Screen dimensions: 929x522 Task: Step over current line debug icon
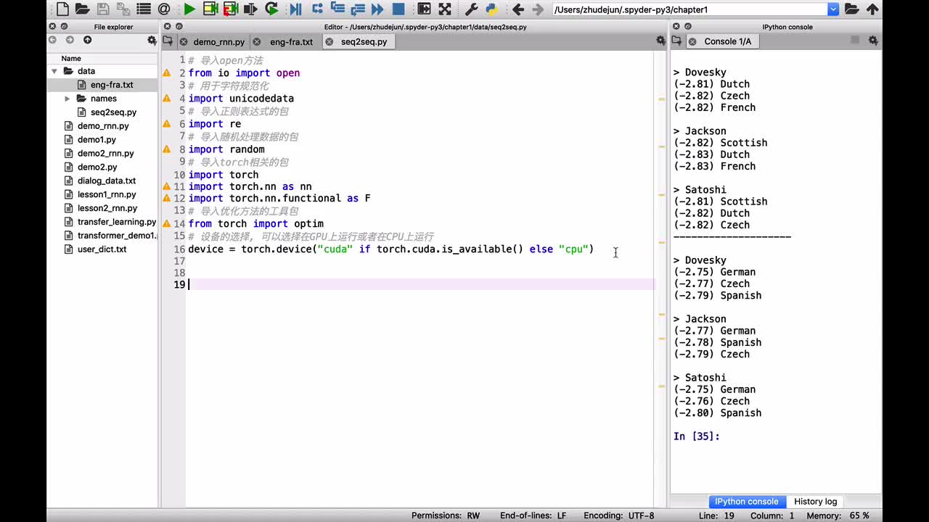coord(317,9)
